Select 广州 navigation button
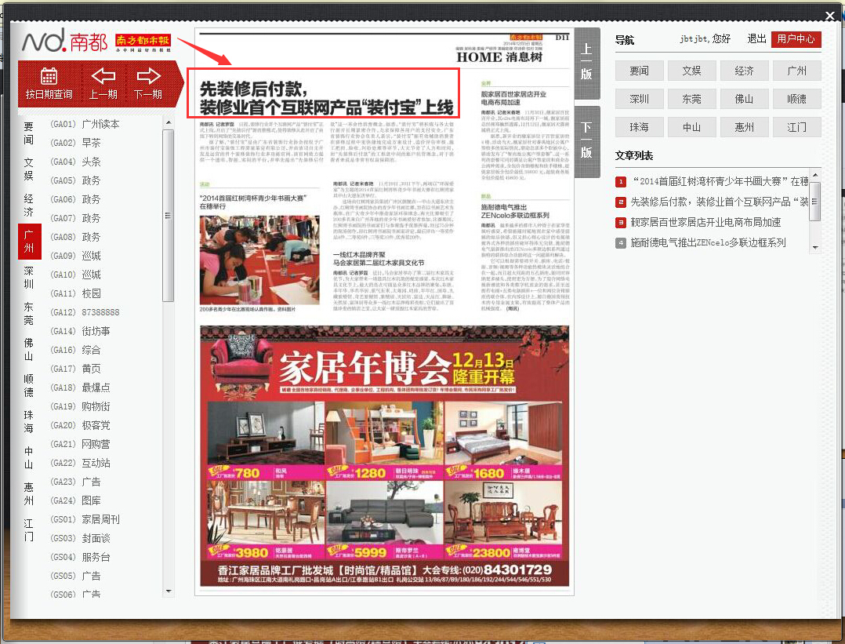 point(796,71)
